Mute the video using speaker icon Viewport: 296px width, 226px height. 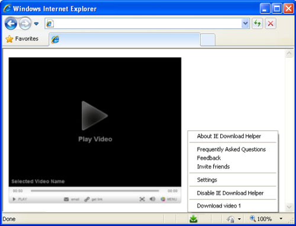click(x=152, y=199)
